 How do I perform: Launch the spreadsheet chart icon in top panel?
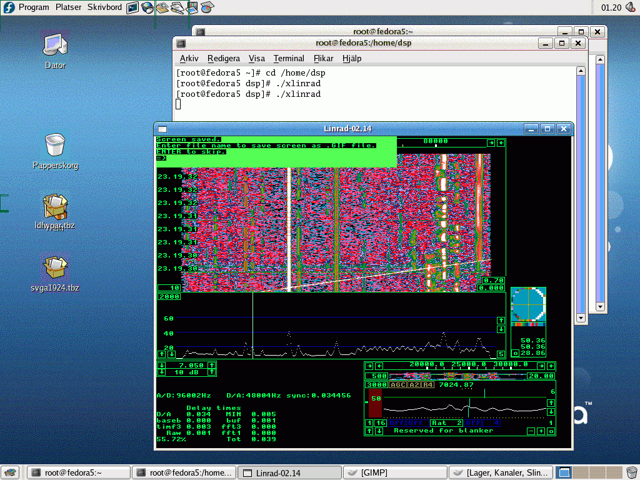207,7
